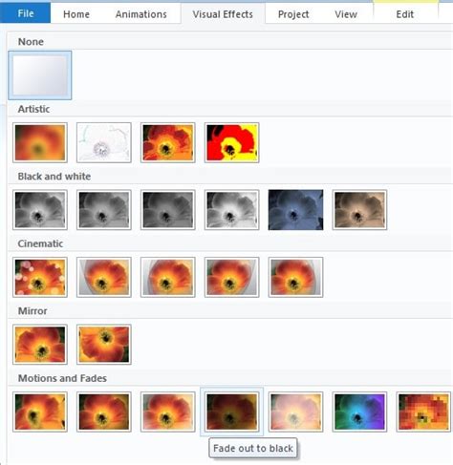The width and height of the screenshot is (453, 465).
Task: Open the Edit tab
Action: coord(405,14)
